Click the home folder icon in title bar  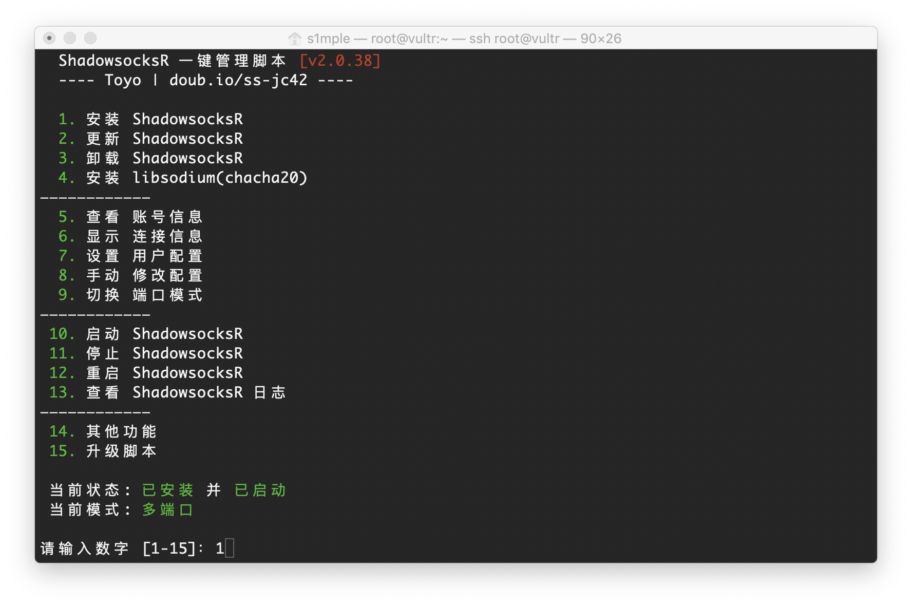tap(295, 39)
